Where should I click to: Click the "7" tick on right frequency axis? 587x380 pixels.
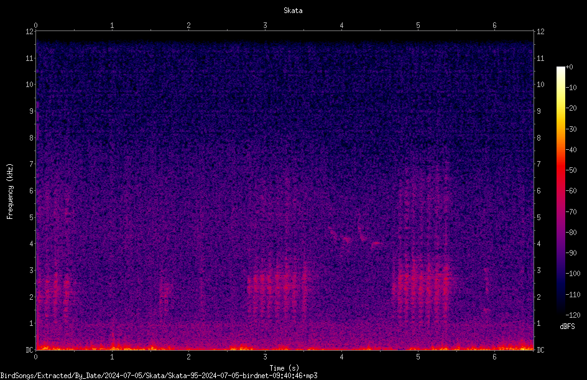click(538, 164)
